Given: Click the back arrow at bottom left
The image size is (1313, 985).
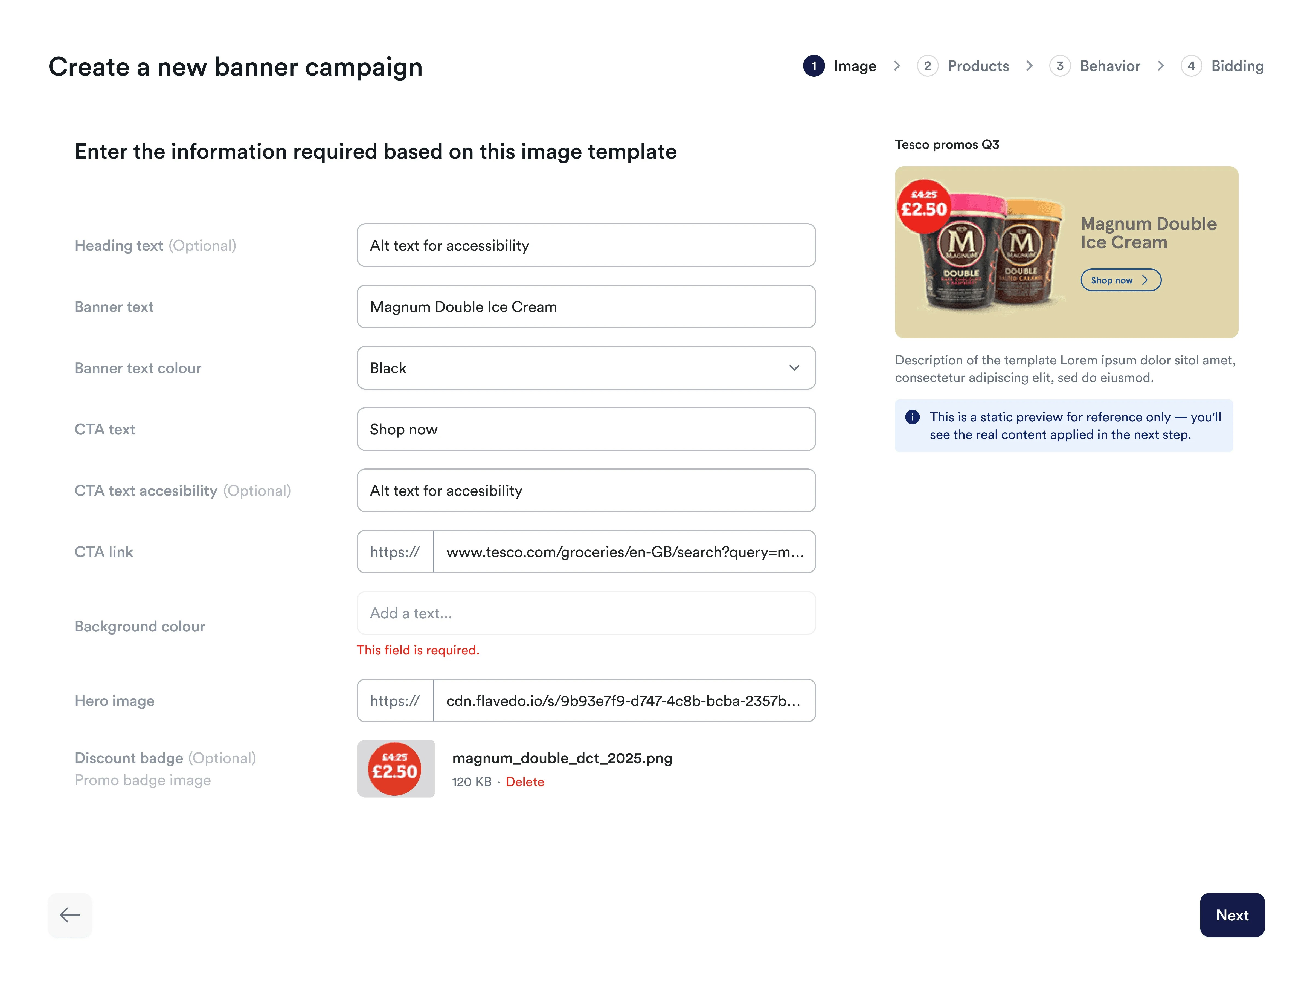Looking at the screenshot, I should [69, 915].
